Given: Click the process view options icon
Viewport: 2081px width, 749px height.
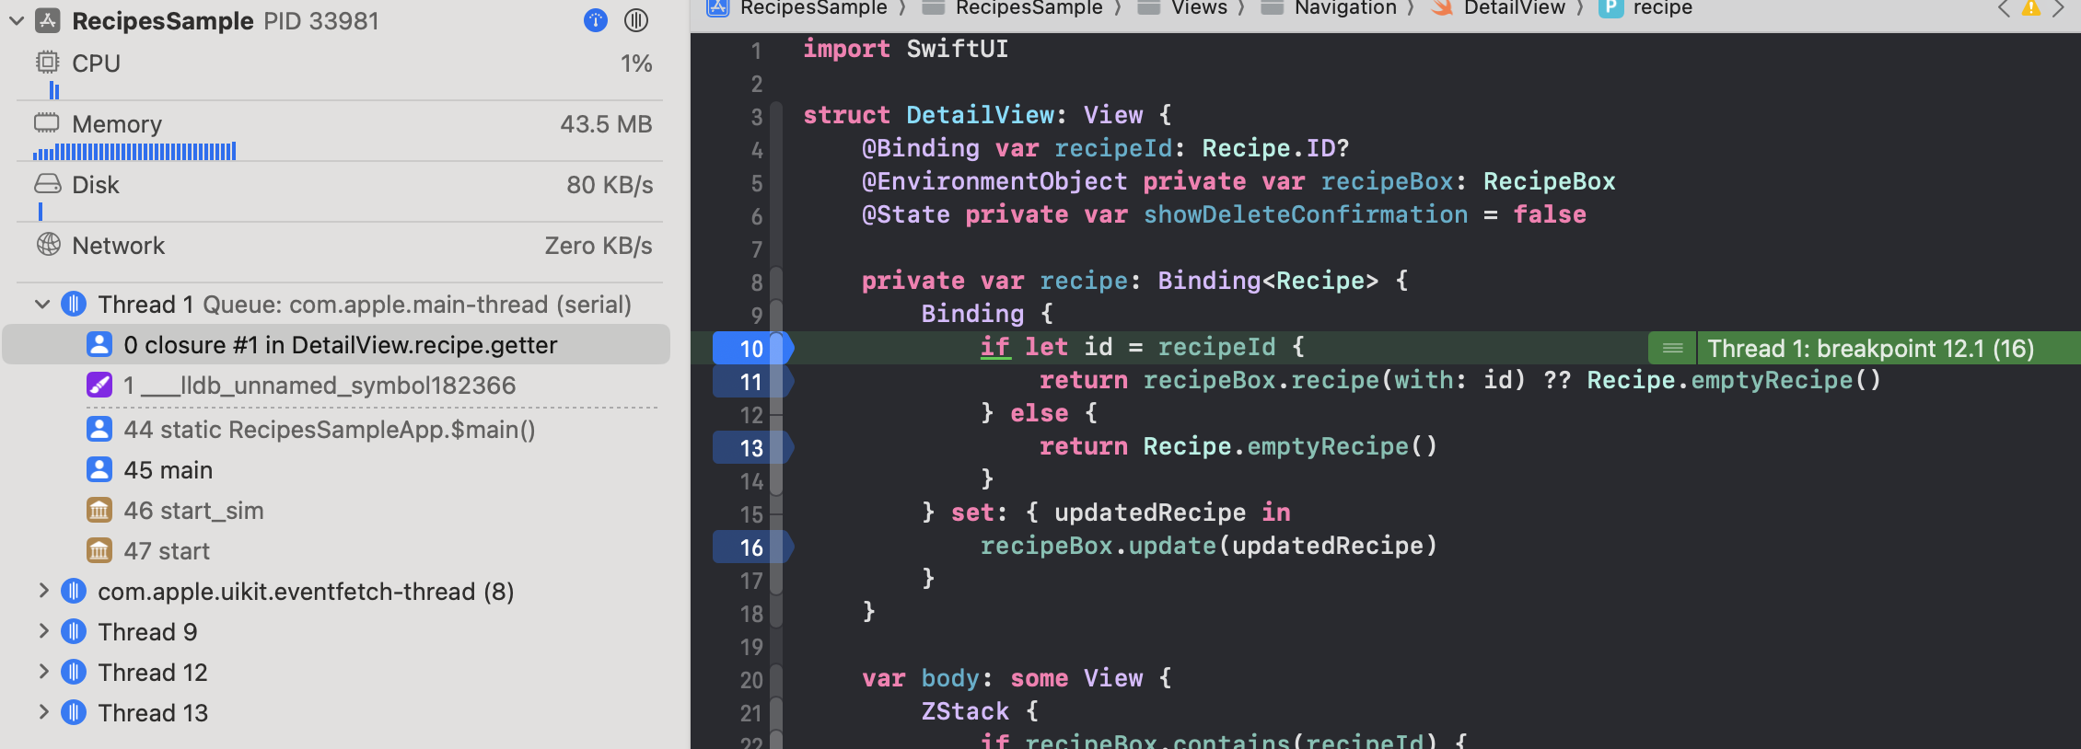Looking at the screenshot, I should (636, 20).
